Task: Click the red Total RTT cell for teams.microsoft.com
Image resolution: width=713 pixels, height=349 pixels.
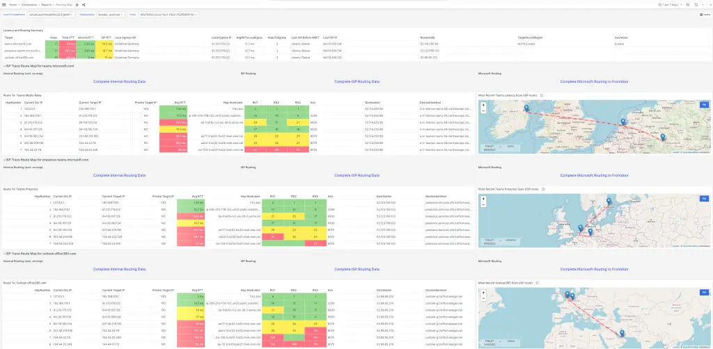Action: coord(68,44)
